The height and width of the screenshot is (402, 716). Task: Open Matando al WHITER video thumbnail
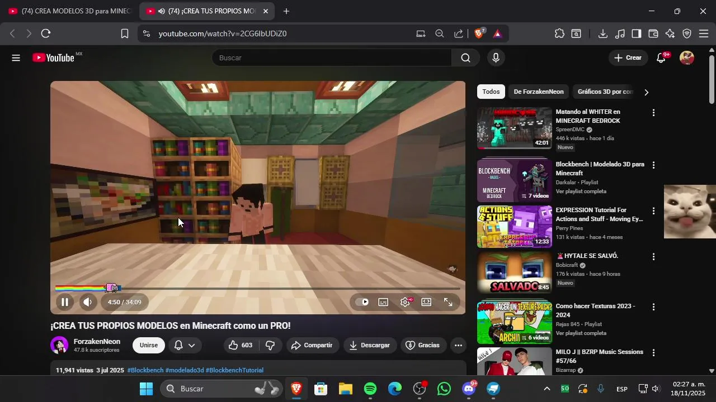[x=515, y=128]
